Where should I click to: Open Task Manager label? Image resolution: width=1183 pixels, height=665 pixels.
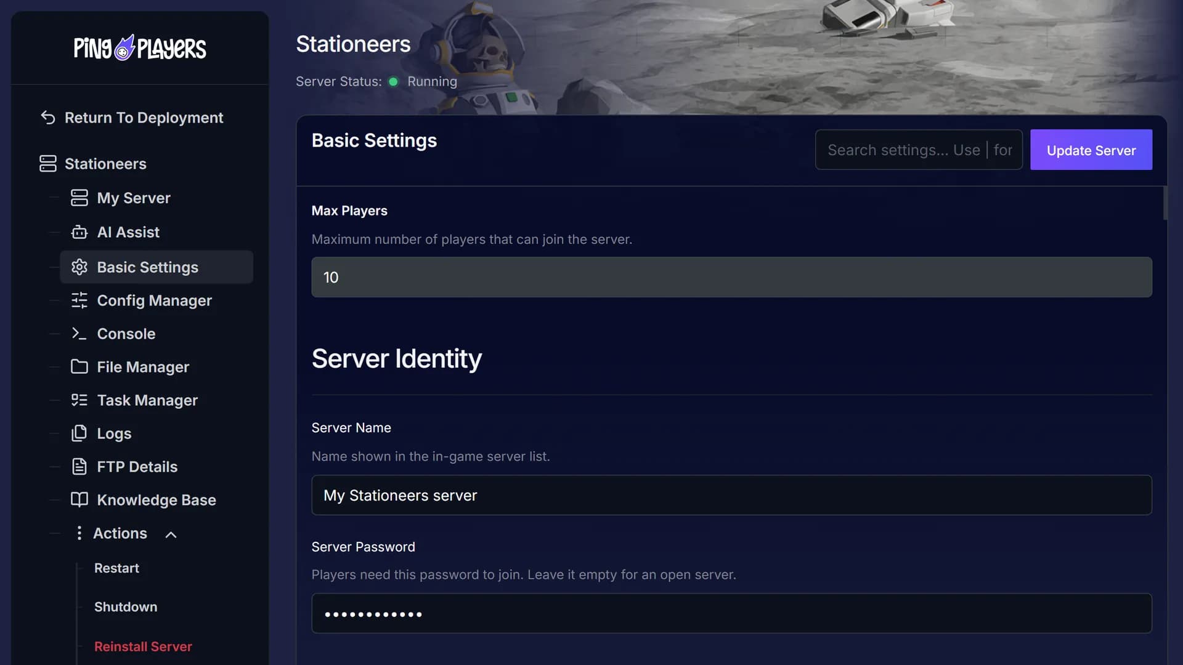(147, 400)
